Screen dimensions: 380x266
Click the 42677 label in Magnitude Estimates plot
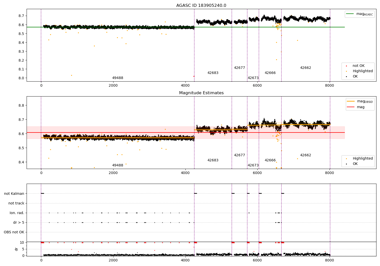(x=239, y=155)
